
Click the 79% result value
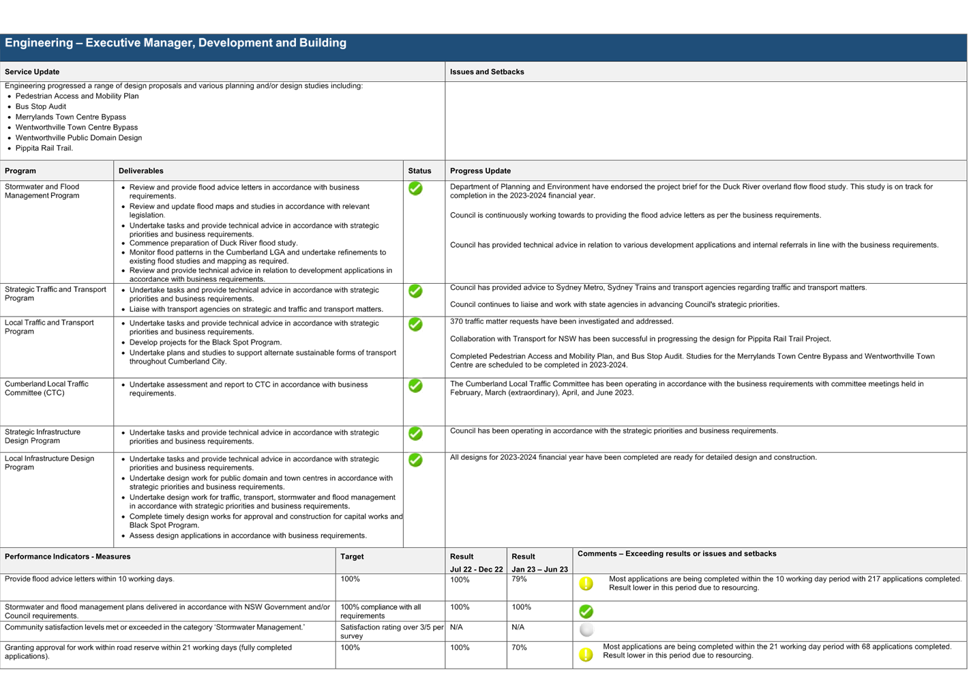tap(519, 579)
